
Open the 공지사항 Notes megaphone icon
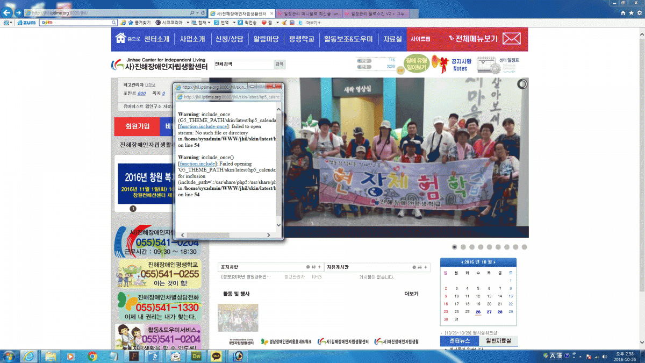click(453, 65)
